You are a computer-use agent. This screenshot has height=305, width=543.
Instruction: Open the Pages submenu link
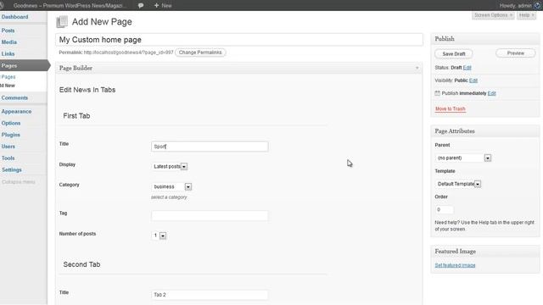[x=8, y=77]
